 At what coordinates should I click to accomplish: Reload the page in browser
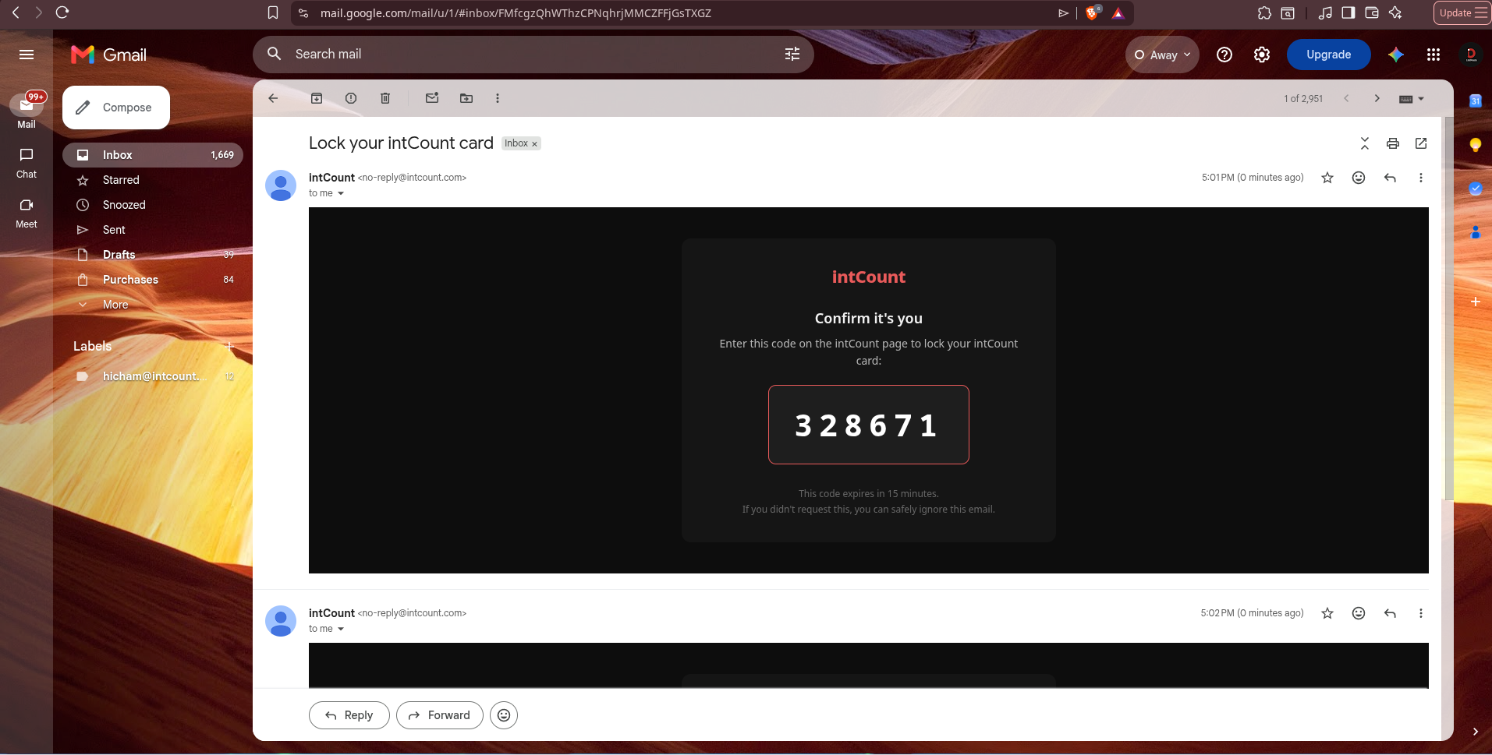(x=62, y=12)
